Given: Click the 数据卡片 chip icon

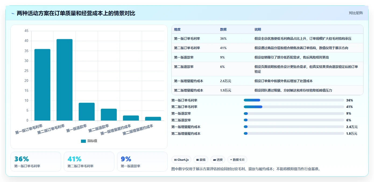Looking at the screenshot, I should 231,160.
